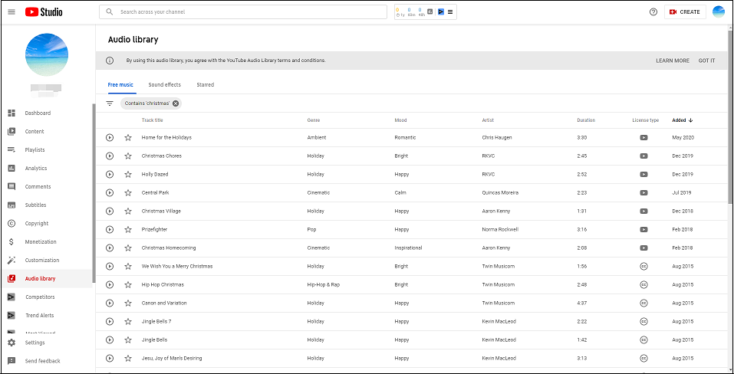Image resolution: width=734 pixels, height=374 pixels.
Task: Click the Creative Commons icon for Hip Hop Christmas
Action: [x=643, y=284]
